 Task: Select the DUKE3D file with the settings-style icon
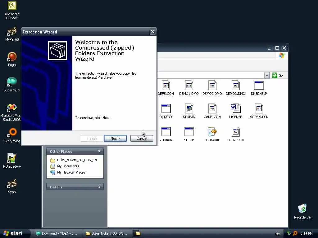[189, 111]
